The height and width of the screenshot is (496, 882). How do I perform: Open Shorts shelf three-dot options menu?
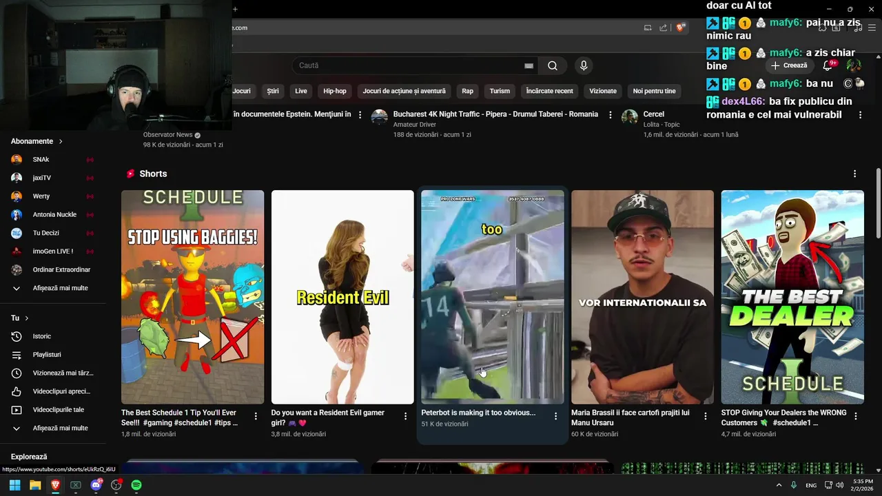click(854, 174)
